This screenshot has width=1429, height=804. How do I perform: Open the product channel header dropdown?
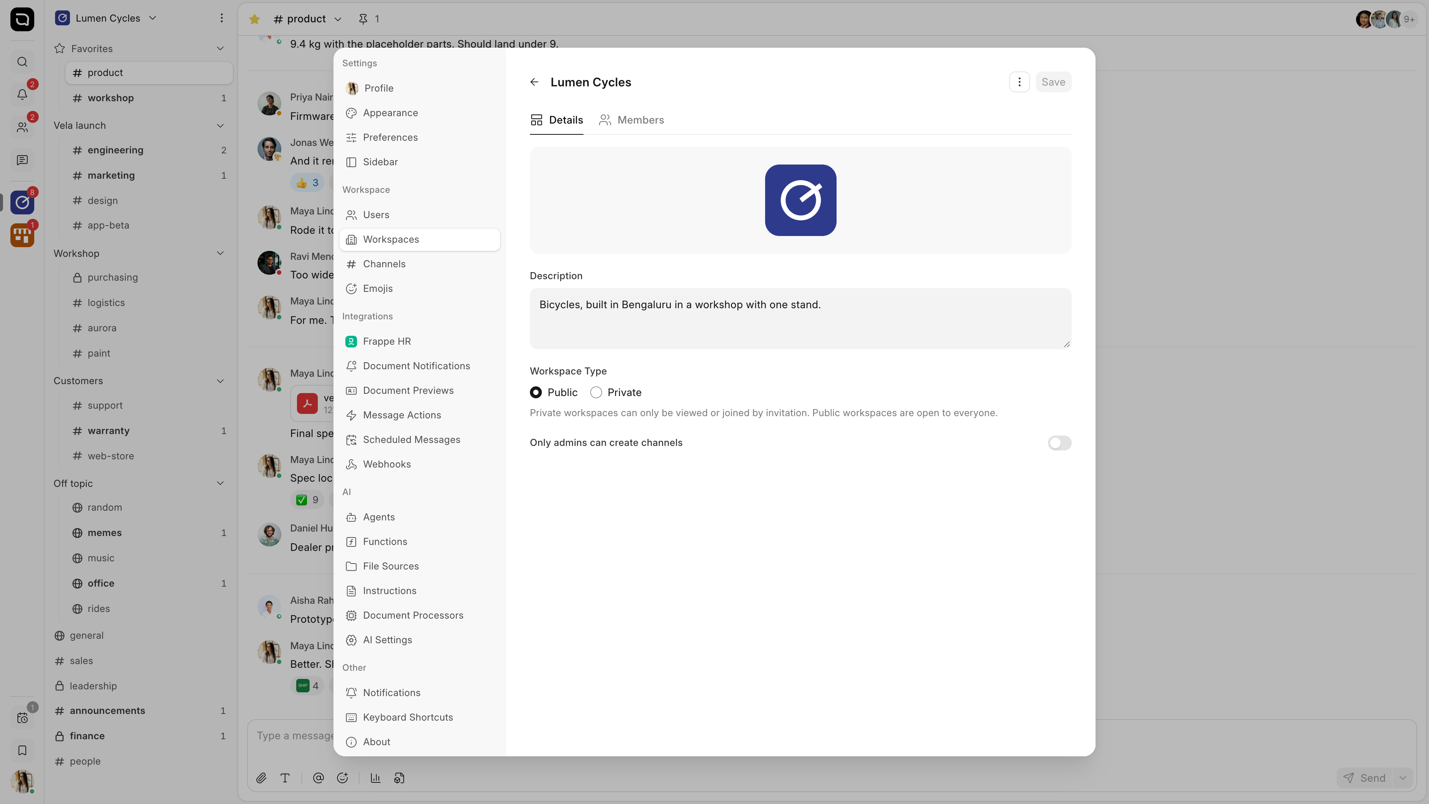[x=337, y=19]
